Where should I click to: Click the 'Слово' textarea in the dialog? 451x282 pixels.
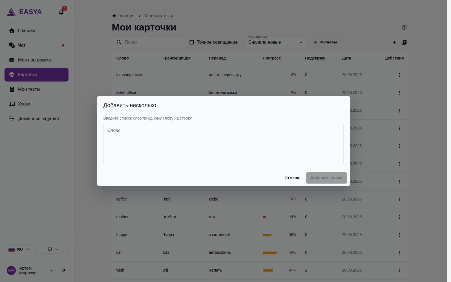[x=223, y=144]
